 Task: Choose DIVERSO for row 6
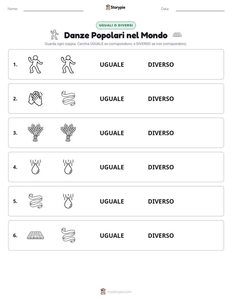161,235
